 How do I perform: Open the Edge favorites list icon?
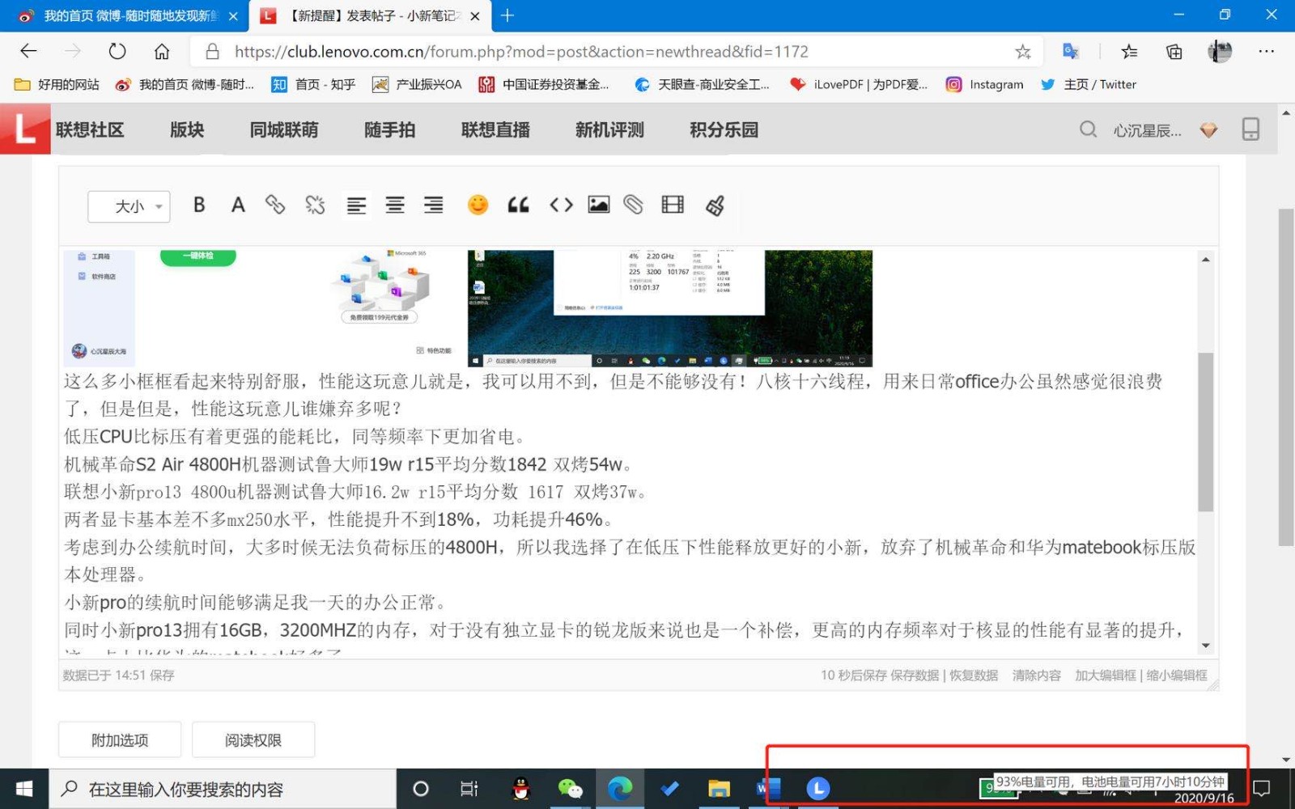[x=1129, y=52]
